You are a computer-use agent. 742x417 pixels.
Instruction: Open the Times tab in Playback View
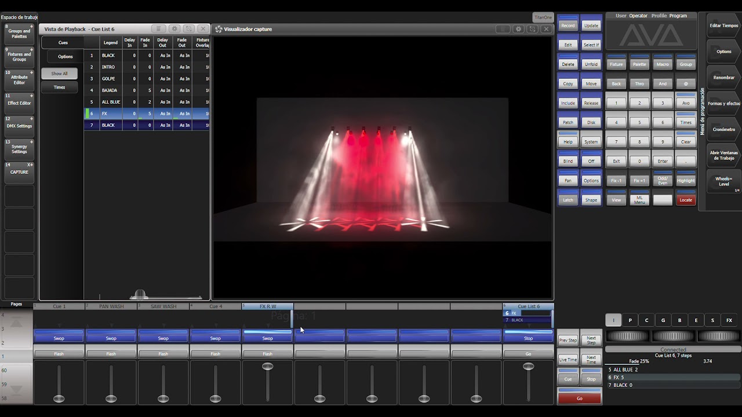click(x=59, y=87)
